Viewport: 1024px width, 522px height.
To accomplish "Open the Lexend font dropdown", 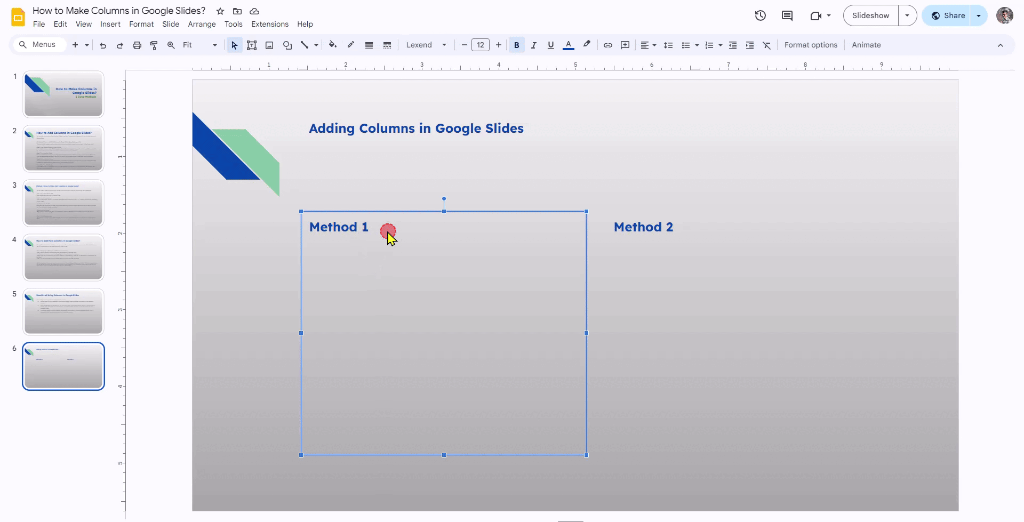I will [426, 45].
